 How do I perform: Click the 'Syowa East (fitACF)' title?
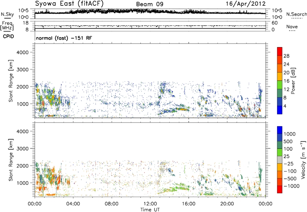(x=69, y=3)
